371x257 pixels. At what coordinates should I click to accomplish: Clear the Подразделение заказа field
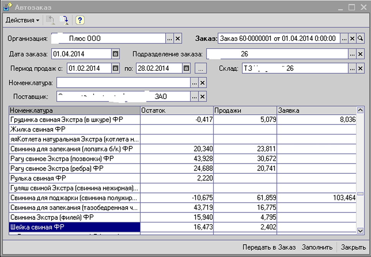coord(360,54)
